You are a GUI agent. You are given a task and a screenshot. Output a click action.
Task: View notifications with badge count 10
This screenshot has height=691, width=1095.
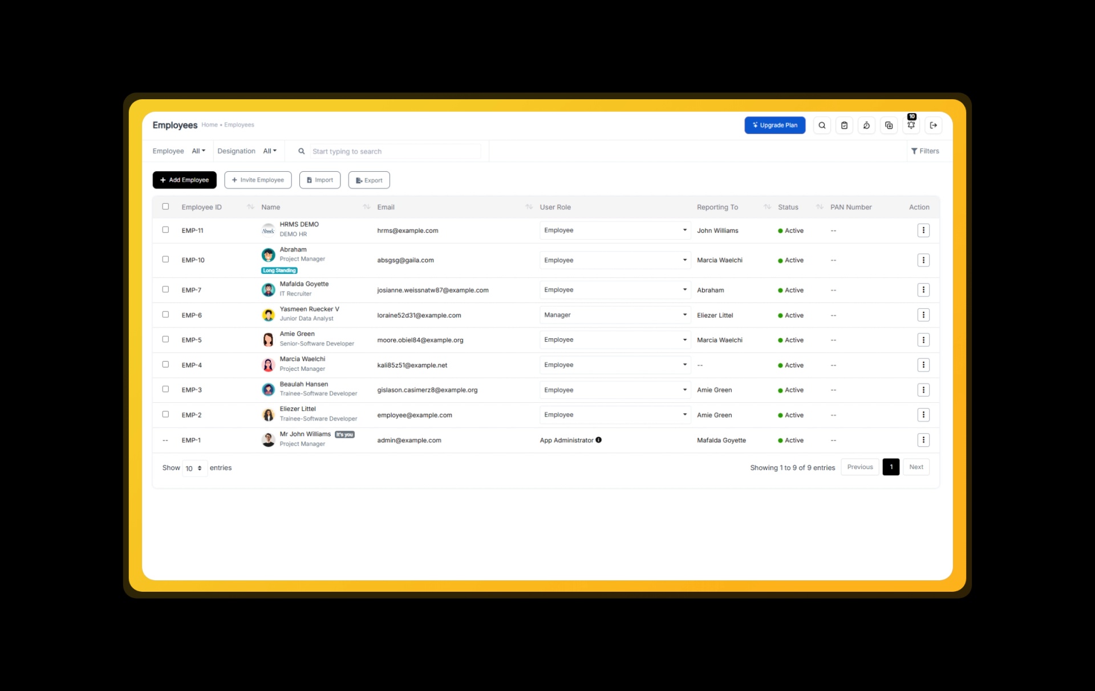911,126
